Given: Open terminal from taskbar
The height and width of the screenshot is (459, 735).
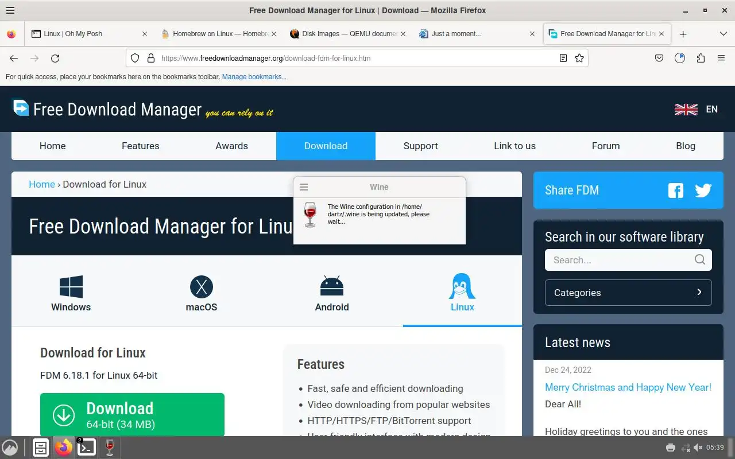Looking at the screenshot, I should pyautogui.click(x=86, y=448).
